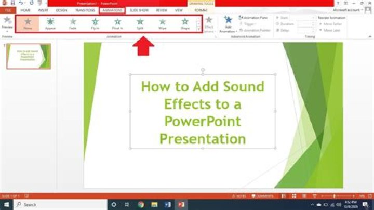
Task: Click the Notes button in status bar
Action: click(241, 196)
